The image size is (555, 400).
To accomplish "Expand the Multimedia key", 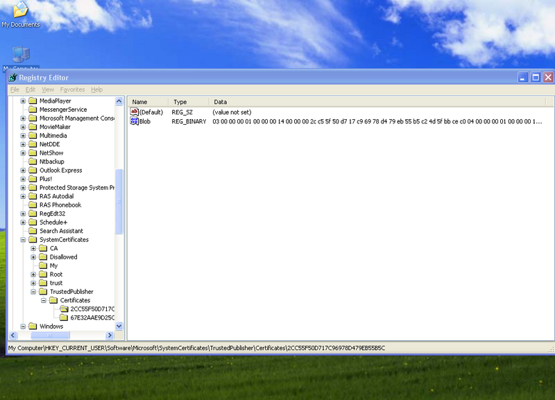I will (x=23, y=136).
